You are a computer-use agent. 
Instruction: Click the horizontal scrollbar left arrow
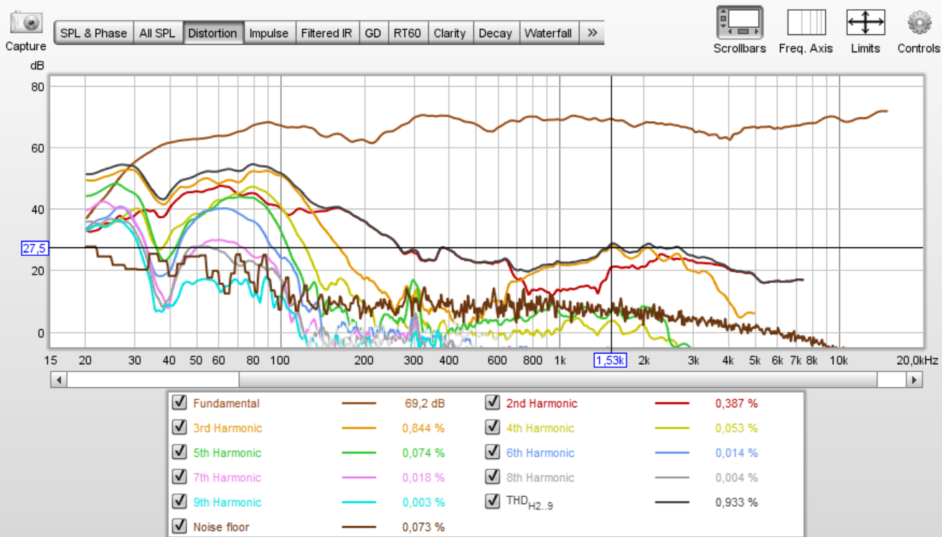(x=59, y=380)
